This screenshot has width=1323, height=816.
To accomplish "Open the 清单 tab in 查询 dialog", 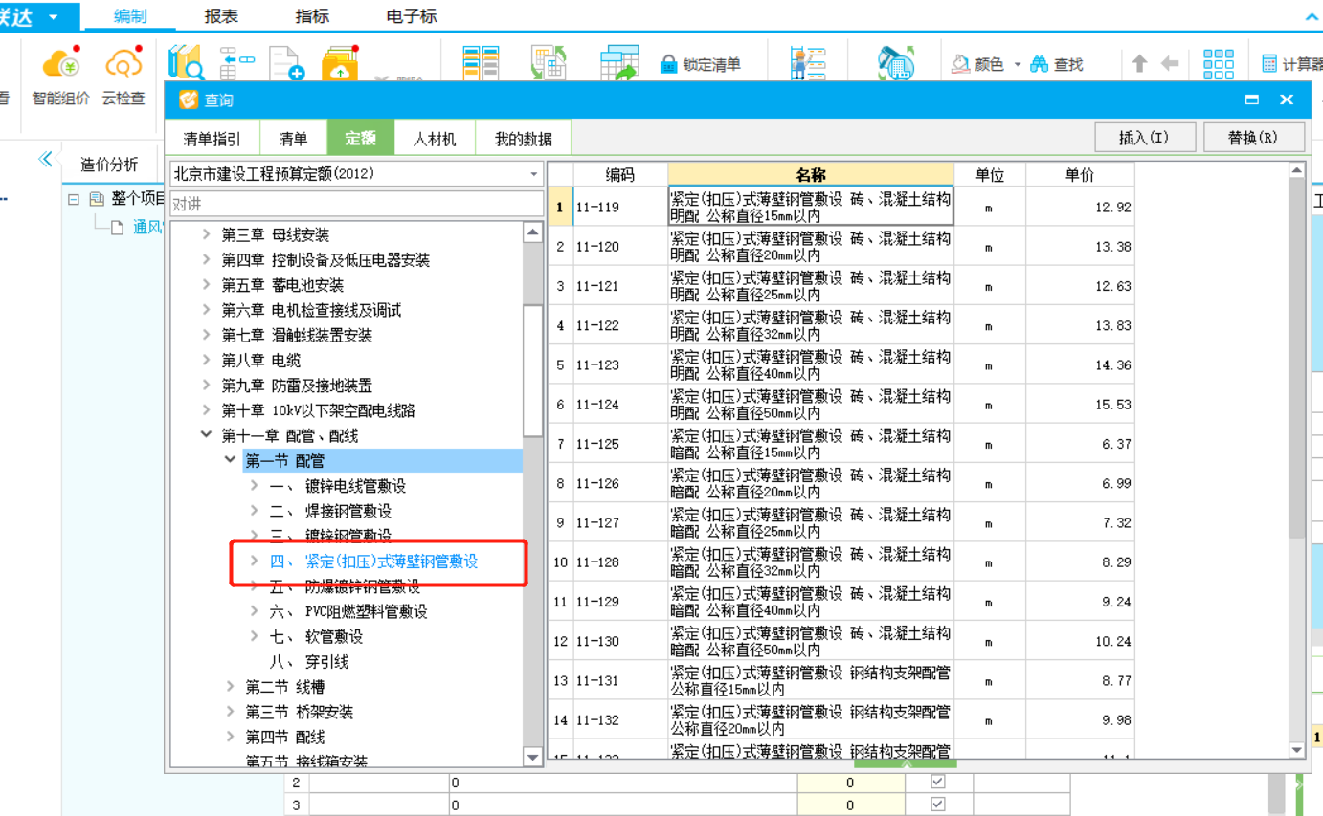I will click(293, 139).
